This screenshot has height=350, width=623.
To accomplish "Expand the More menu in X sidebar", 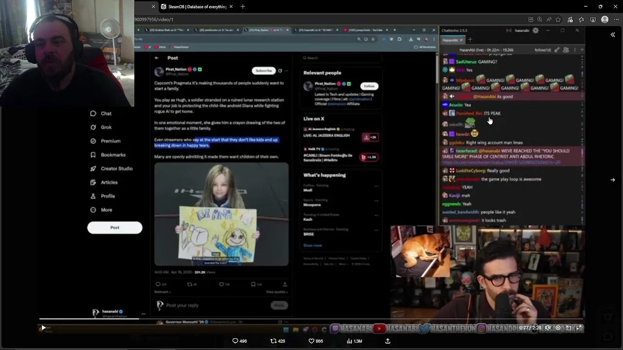I will [101, 210].
